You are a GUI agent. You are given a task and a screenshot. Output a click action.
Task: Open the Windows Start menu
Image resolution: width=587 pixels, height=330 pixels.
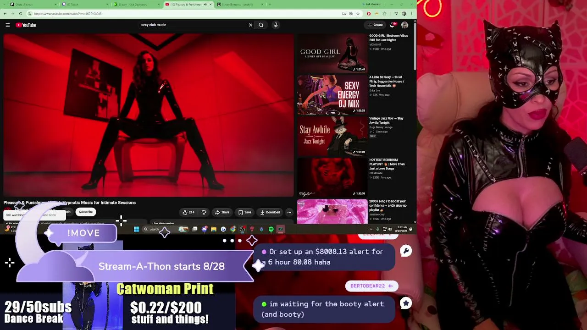tap(136, 229)
